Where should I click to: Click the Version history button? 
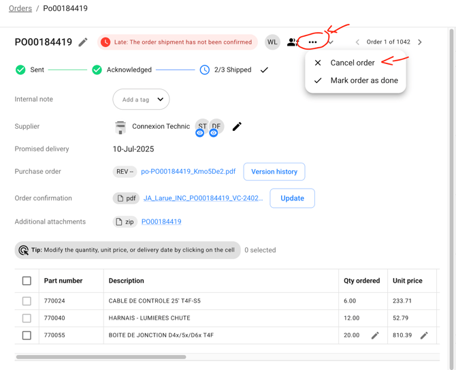[274, 172]
